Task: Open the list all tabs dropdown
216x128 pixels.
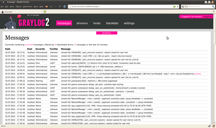Action: (214, 11)
